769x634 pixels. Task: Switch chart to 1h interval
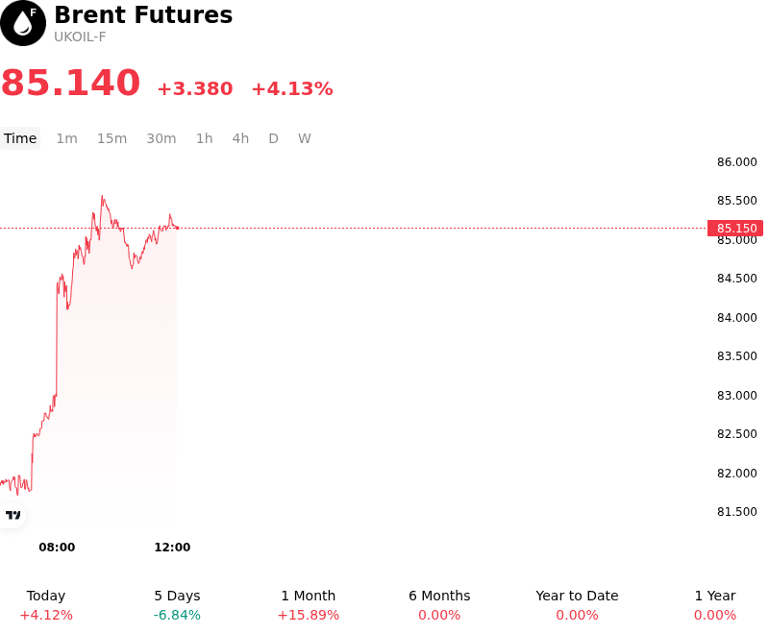205,138
